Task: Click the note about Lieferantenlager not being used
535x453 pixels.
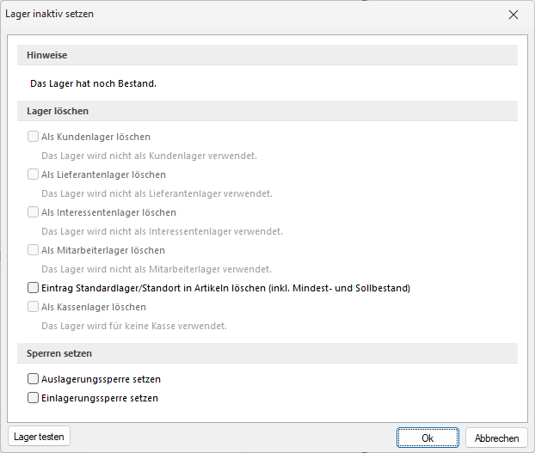Action: pos(157,193)
